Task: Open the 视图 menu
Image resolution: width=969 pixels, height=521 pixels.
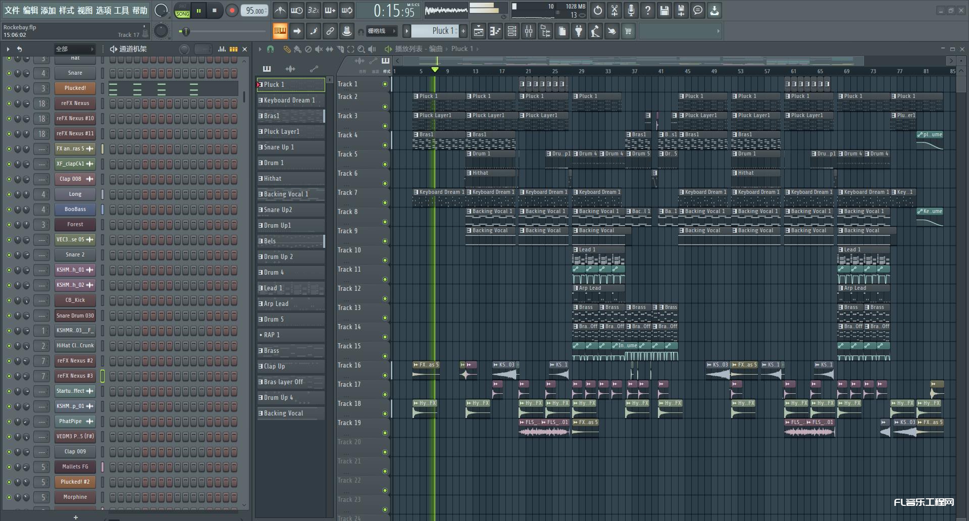Action: tap(85, 11)
